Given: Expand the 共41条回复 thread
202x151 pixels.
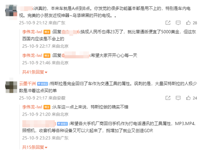Looking at the screenshot, I should coord(35,72).
